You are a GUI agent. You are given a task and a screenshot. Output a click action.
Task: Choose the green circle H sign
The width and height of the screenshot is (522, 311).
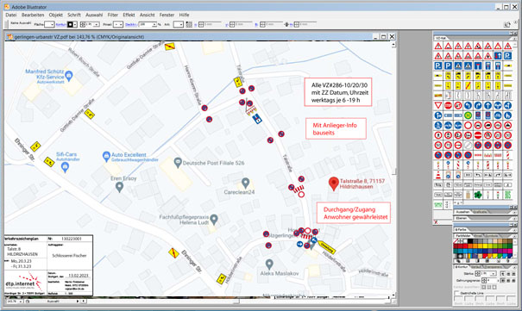[468, 115]
